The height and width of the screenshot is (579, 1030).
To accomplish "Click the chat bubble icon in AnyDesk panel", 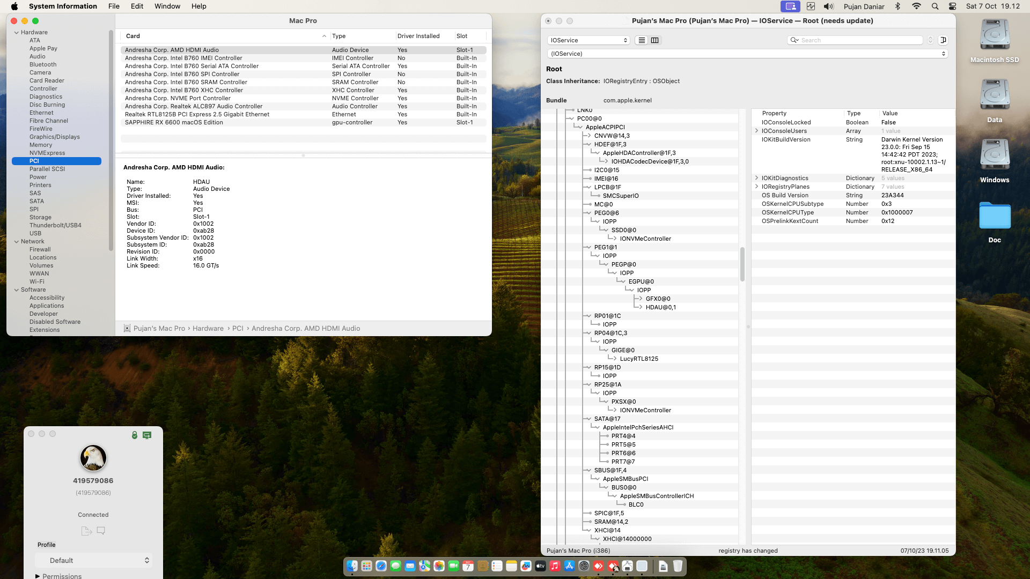I will pyautogui.click(x=101, y=531).
